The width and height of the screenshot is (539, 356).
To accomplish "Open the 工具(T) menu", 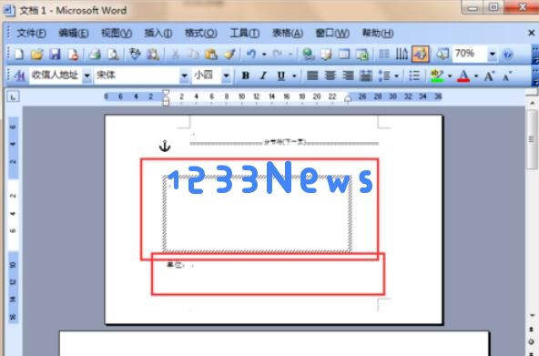I will click(244, 33).
